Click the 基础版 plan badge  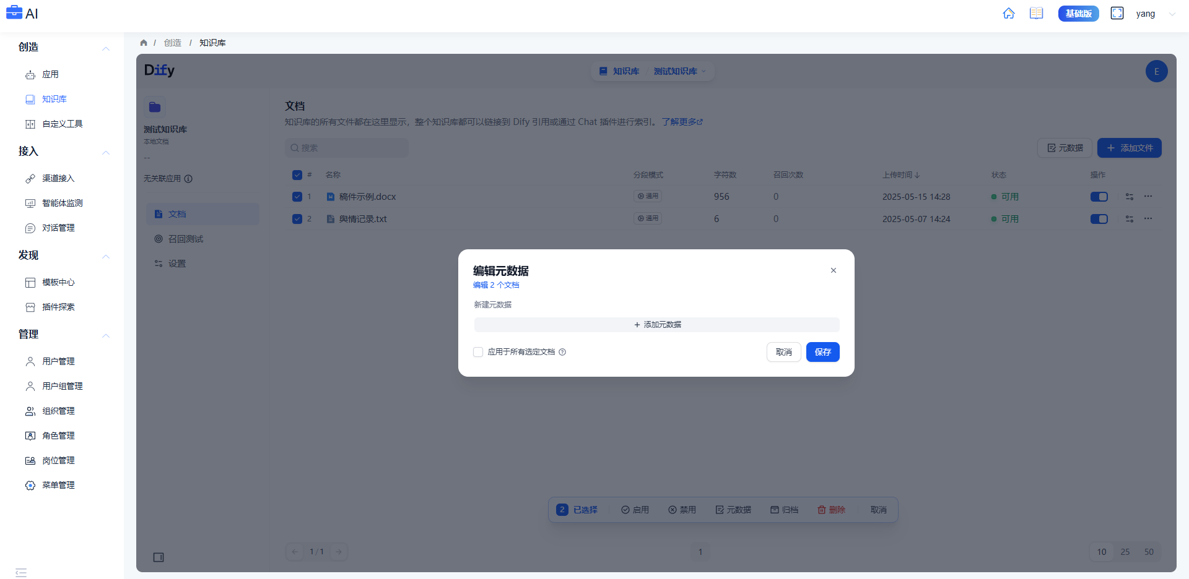(1078, 14)
